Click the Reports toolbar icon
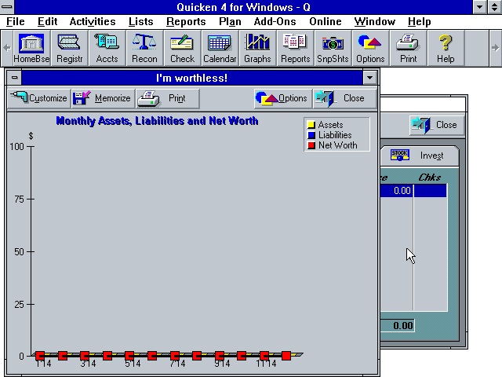The image size is (502, 377). 295,48
